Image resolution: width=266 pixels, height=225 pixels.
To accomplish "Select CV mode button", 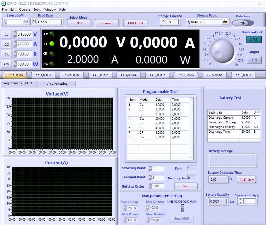I will click(x=6, y=35).
